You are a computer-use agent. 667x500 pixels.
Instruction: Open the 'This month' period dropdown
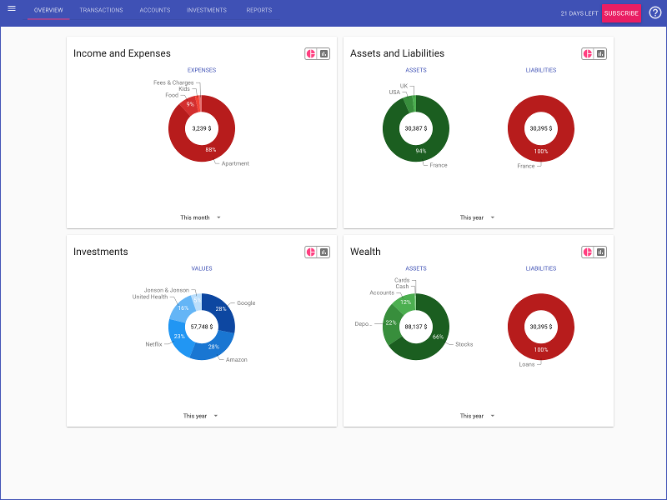(201, 217)
